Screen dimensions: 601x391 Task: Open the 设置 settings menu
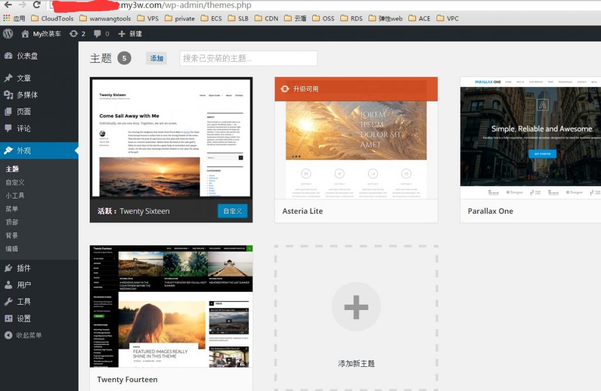(x=23, y=318)
